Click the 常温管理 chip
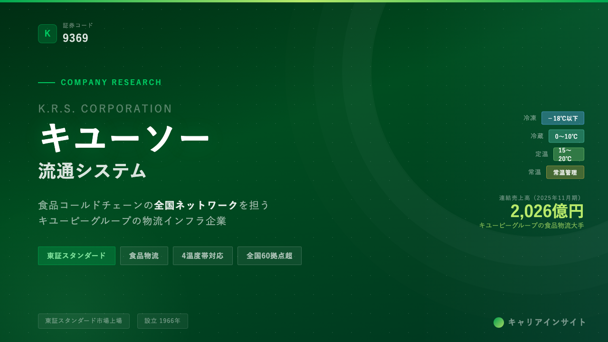 565,172
